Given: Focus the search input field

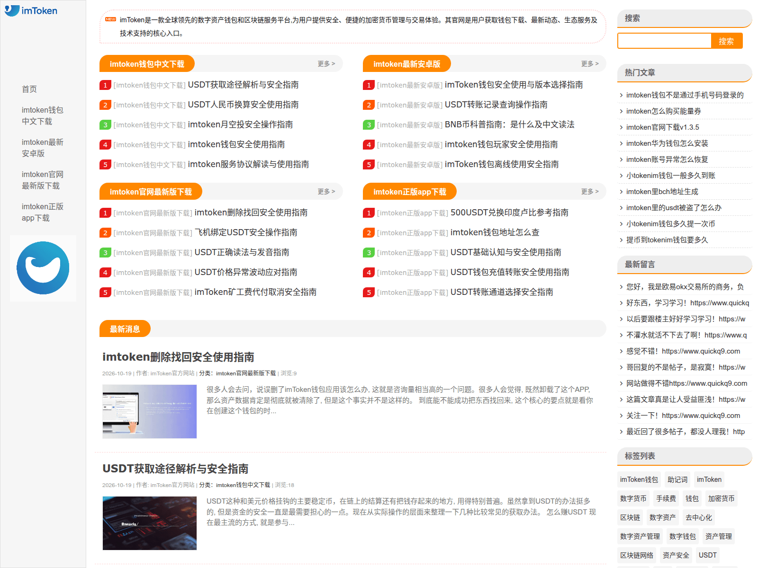Looking at the screenshot, I should [x=664, y=41].
